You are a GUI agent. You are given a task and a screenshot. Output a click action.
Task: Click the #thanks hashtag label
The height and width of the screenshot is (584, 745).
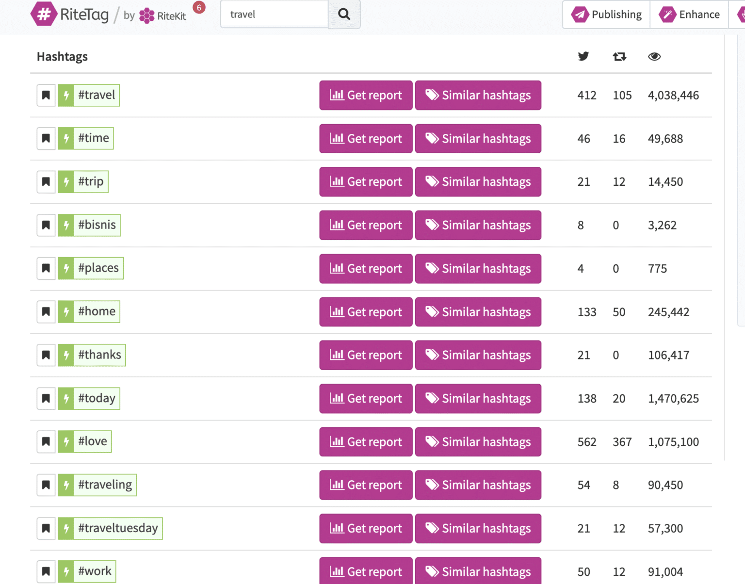pos(98,355)
